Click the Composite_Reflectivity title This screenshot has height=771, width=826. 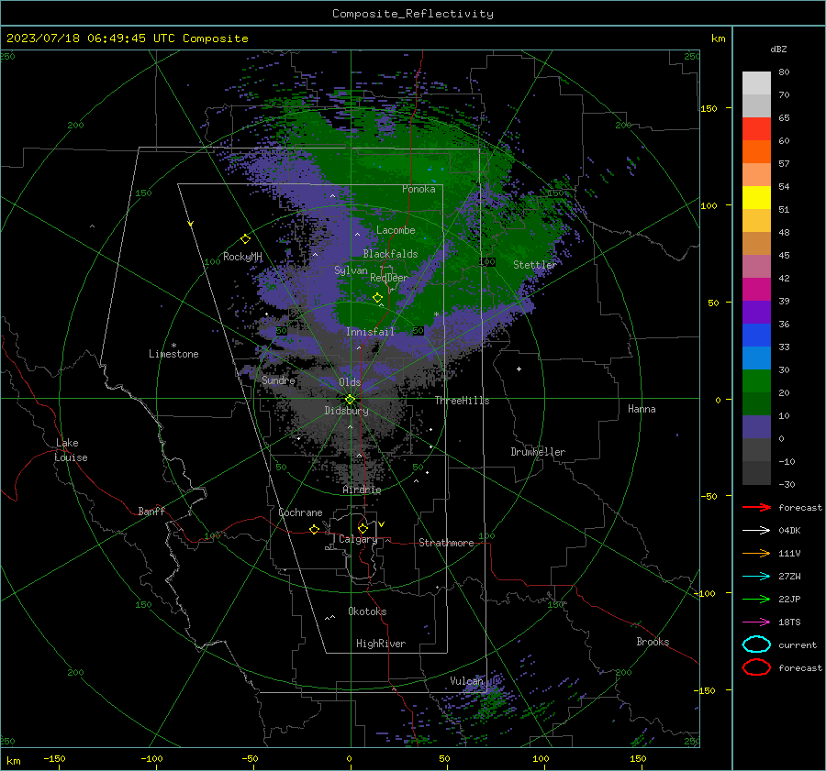413,14
